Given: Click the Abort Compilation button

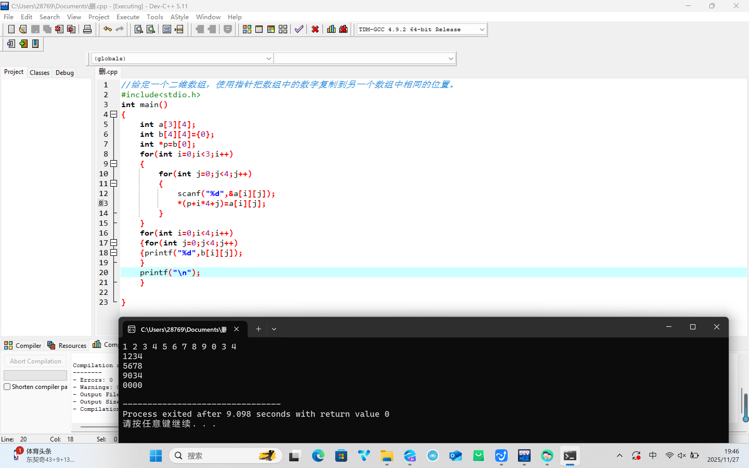Looking at the screenshot, I should tap(35, 361).
